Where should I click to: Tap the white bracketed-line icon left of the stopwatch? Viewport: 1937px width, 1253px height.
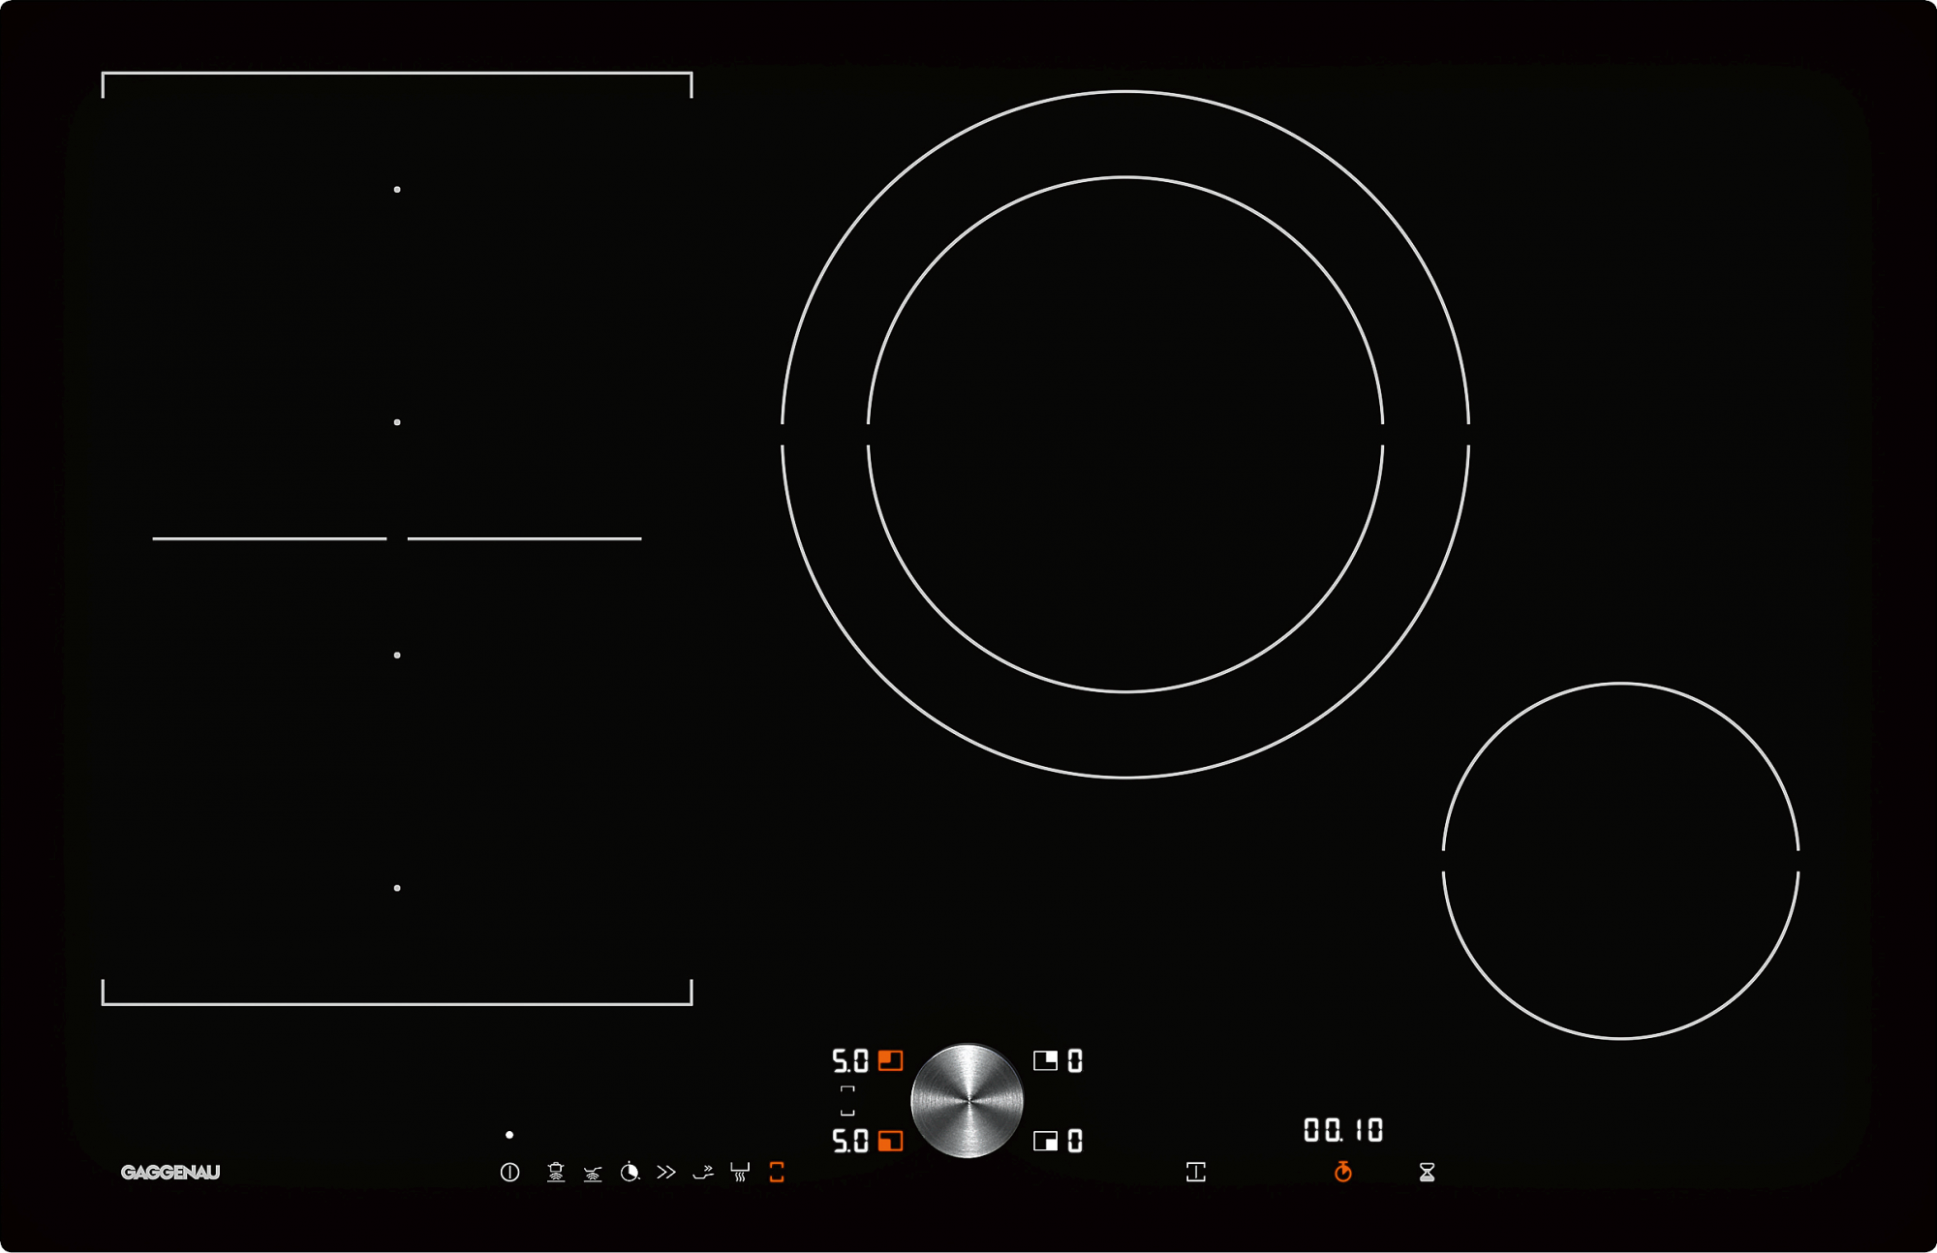click(x=1196, y=1173)
